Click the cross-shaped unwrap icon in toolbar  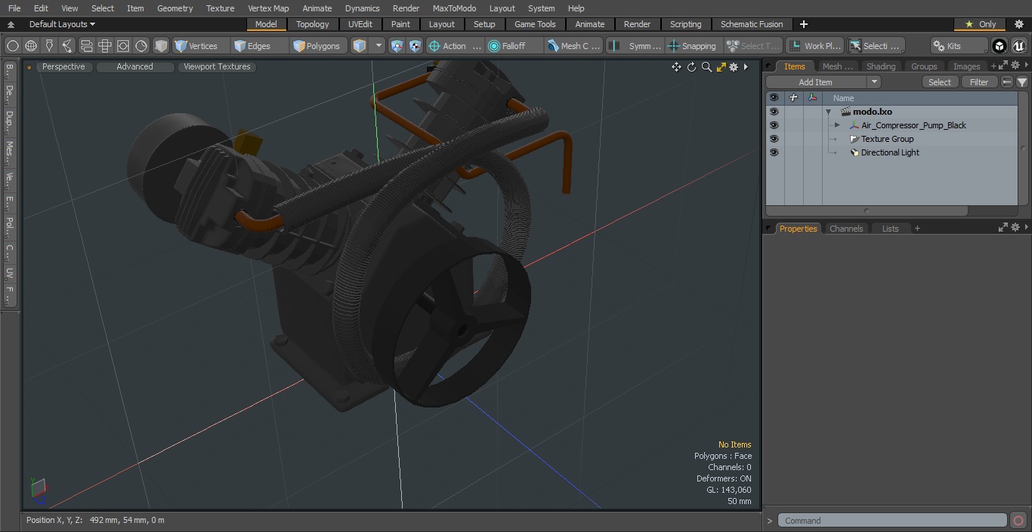[105, 46]
